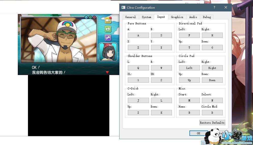Advance dialogue with the red arrow indicator
Image resolution: width=253 pixels, height=145 pixels.
pyautogui.click(x=107, y=72)
